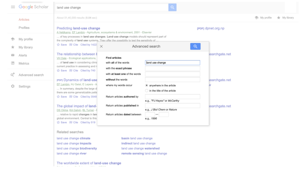Screen dimensions: 305x172
Task: Close the Advanced search dialog with the X
Action: (x=101, y=46)
